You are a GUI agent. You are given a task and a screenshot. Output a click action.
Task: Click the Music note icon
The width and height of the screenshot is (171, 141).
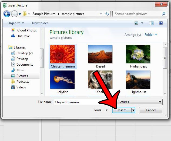pos(13,70)
